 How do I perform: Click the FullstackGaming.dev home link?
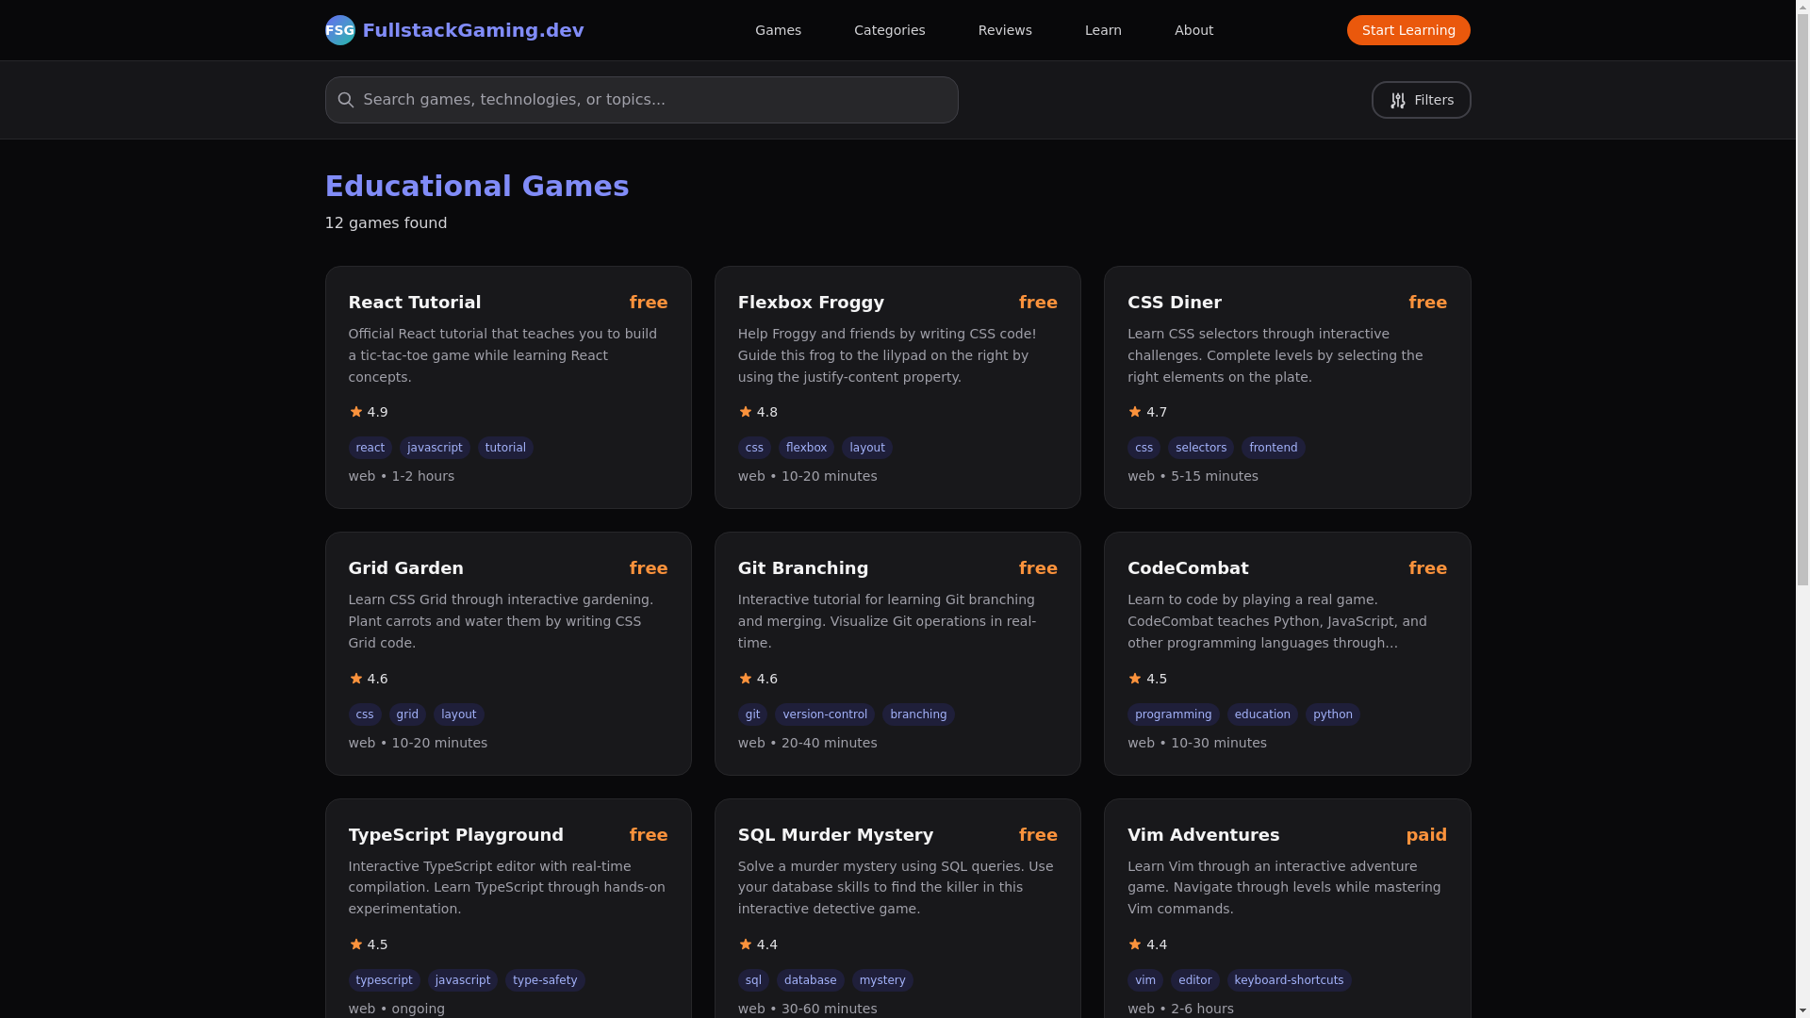pos(454,30)
